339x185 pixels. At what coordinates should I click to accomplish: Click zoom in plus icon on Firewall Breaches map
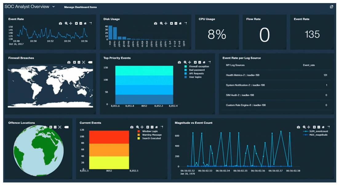(75, 62)
